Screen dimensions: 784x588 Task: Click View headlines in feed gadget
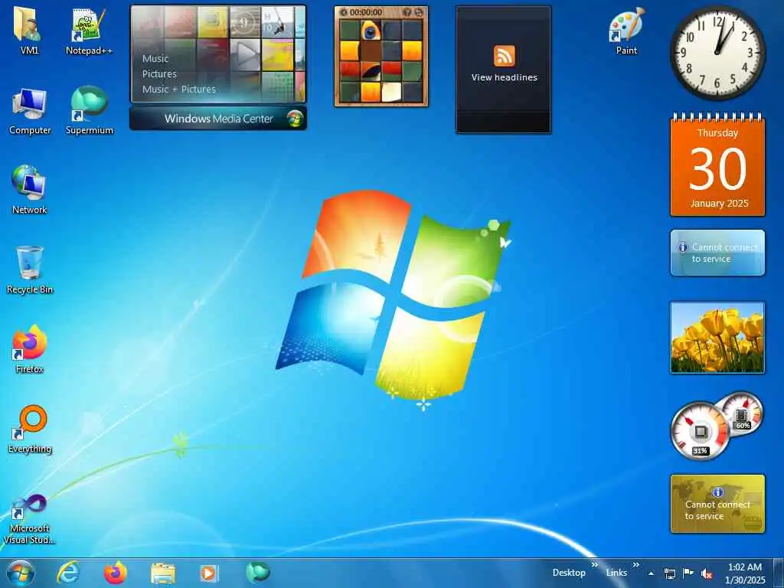click(x=504, y=77)
